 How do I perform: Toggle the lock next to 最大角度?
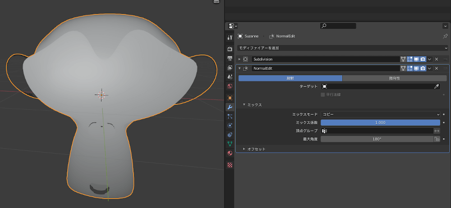click(437, 139)
